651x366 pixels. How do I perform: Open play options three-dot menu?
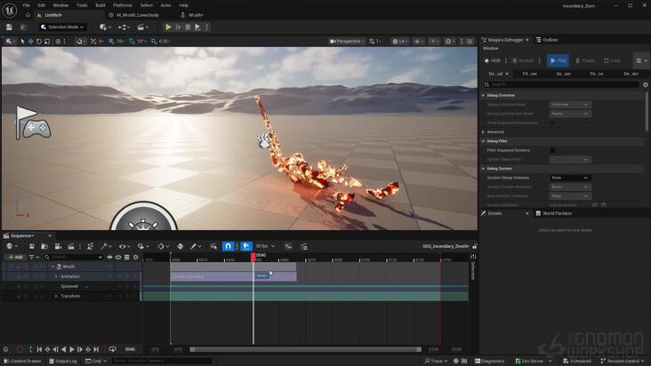click(206, 27)
